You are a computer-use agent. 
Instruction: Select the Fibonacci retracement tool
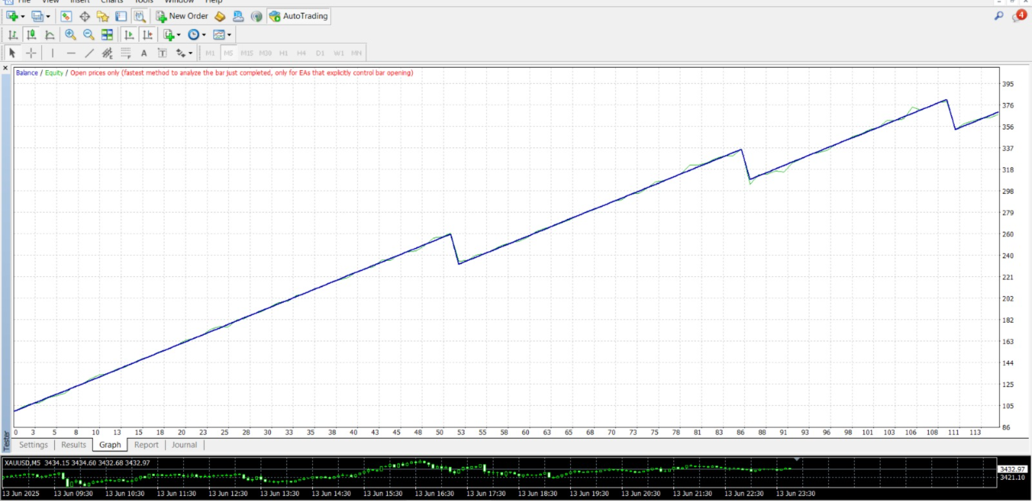(126, 53)
